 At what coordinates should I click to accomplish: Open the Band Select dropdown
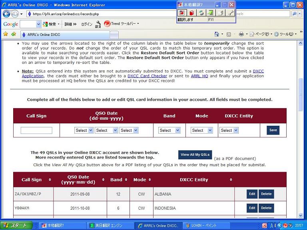[169, 130]
